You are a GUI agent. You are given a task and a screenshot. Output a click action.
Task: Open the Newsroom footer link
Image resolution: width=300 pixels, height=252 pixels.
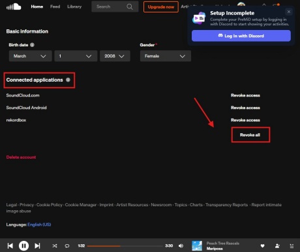click(161, 205)
